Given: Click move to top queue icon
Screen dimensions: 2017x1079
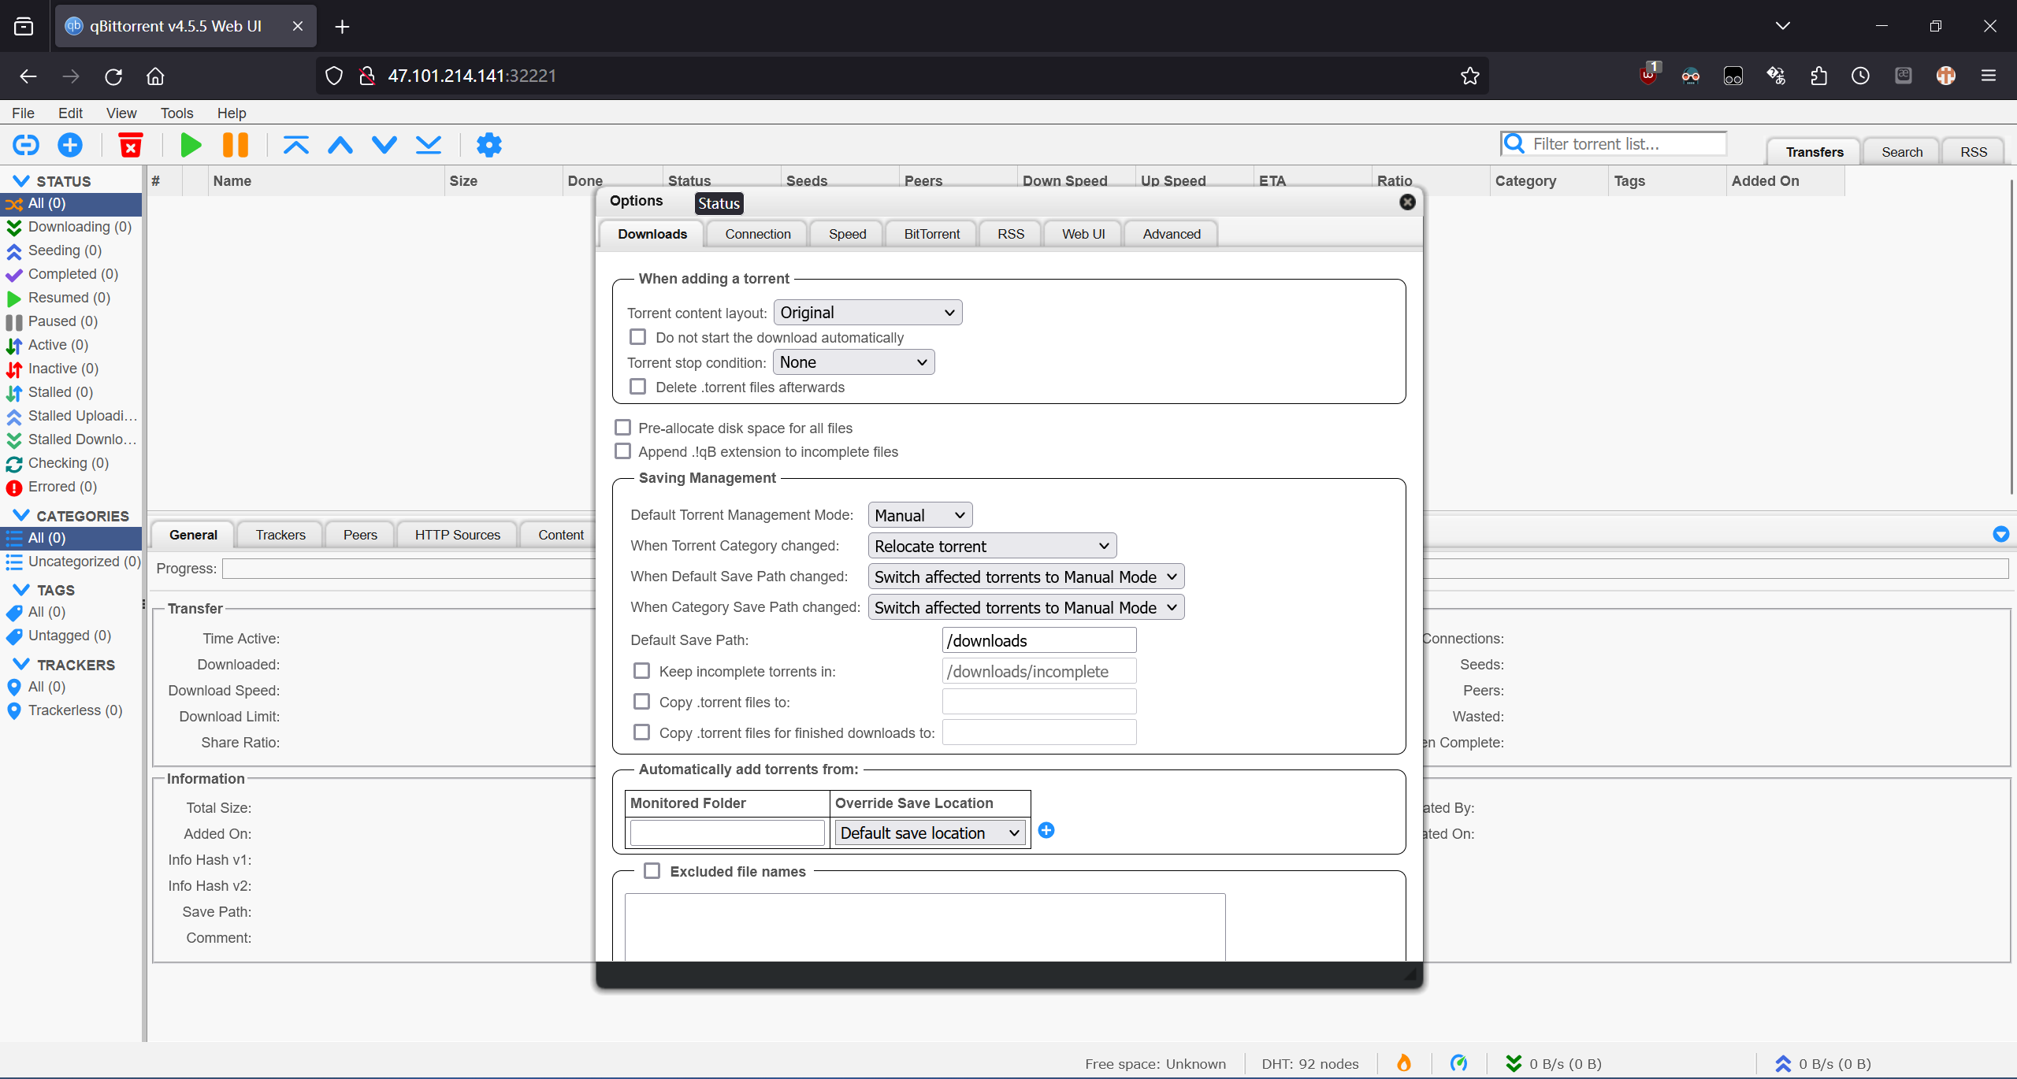Looking at the screenshot, I should coord(296,145).
